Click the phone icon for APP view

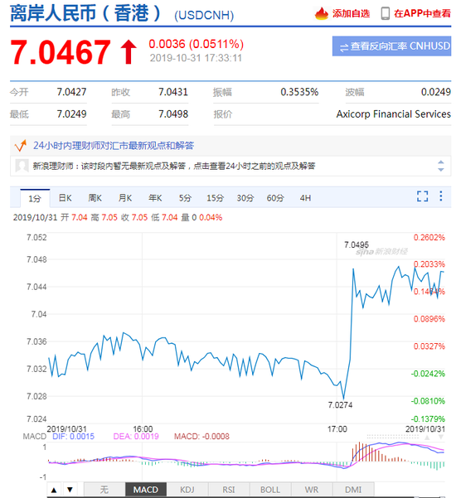pos(386,13)
